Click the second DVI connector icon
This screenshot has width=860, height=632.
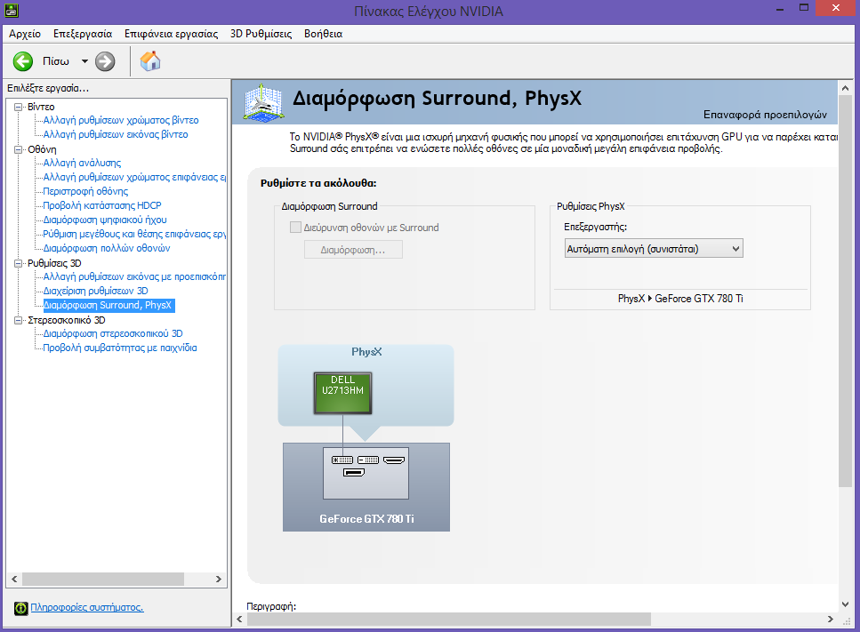pos(368,460)
